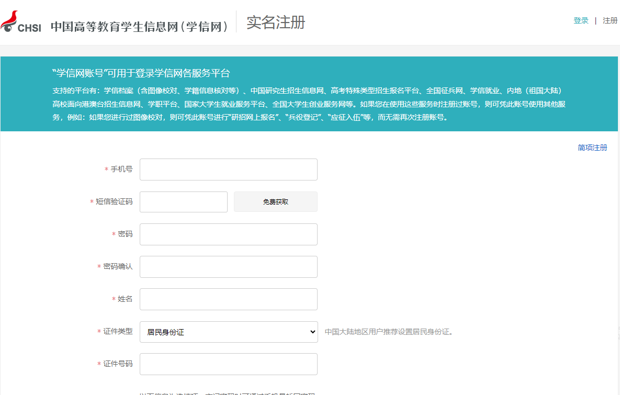This screenshot has height=395, width=620.
Task: Click the 注册 link in the header
Action: pyautogui.click(x=610, y=20)
